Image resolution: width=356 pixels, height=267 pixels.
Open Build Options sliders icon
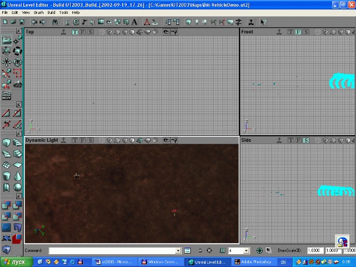coord(239,22)
